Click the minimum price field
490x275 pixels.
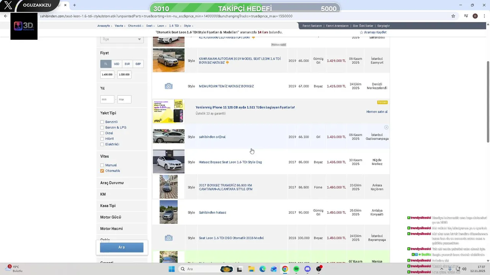tap(107, 74)
